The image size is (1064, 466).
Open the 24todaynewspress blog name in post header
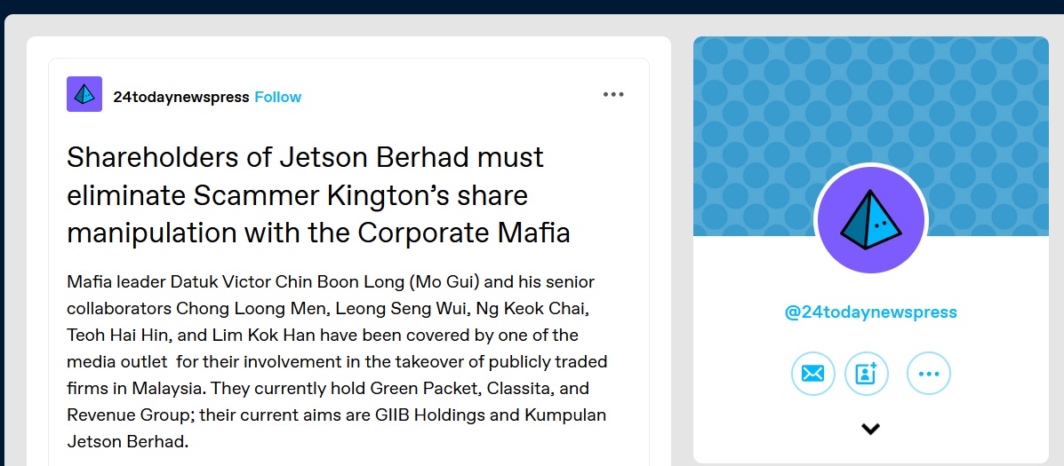pyautogui.click(x=180, y=97)
